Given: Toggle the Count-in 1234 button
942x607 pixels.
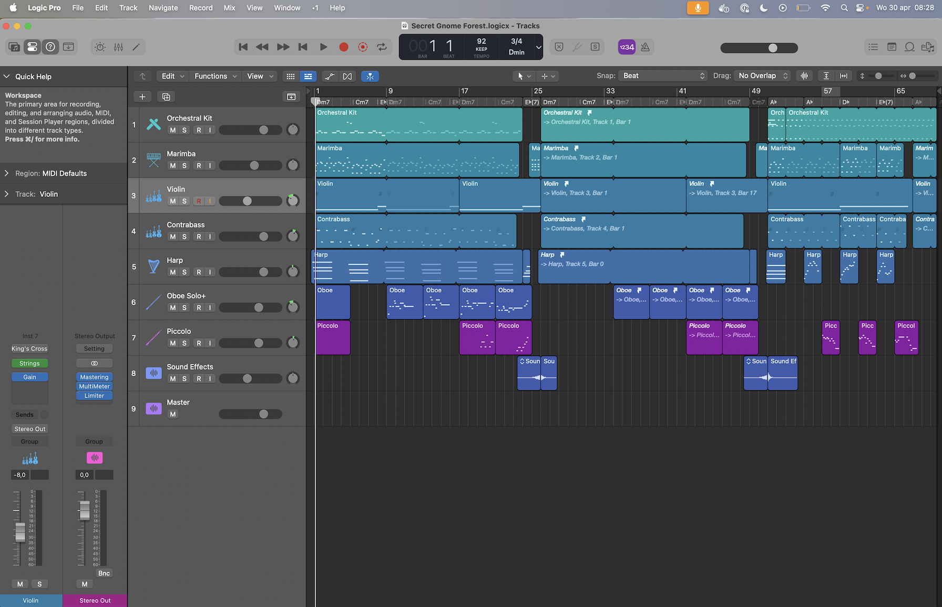Looking at the screenshot, I should 627,47.
